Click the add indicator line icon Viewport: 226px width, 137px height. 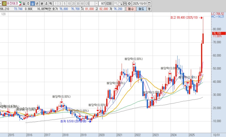click(120, 4)
